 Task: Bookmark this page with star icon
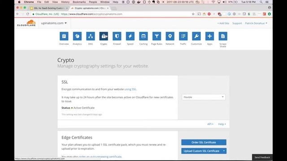click(193, 14)
